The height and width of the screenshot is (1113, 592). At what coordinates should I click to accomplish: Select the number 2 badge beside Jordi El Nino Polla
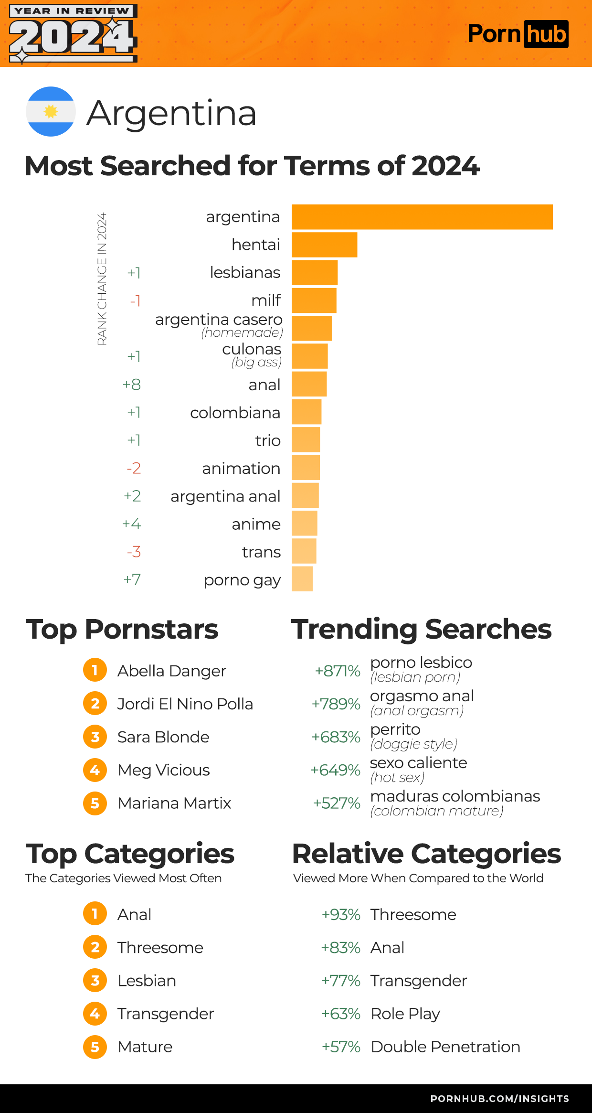pos(95,704)
